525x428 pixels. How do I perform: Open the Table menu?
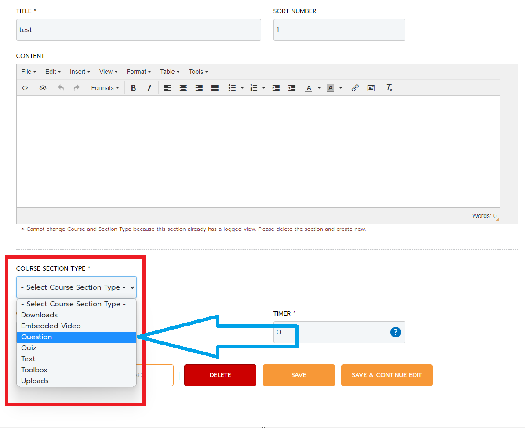(x=170, y=71)
